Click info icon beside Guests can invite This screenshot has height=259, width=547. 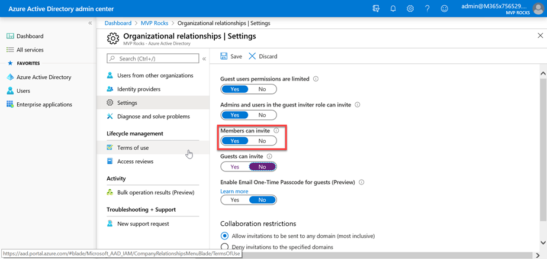(269, 157)
